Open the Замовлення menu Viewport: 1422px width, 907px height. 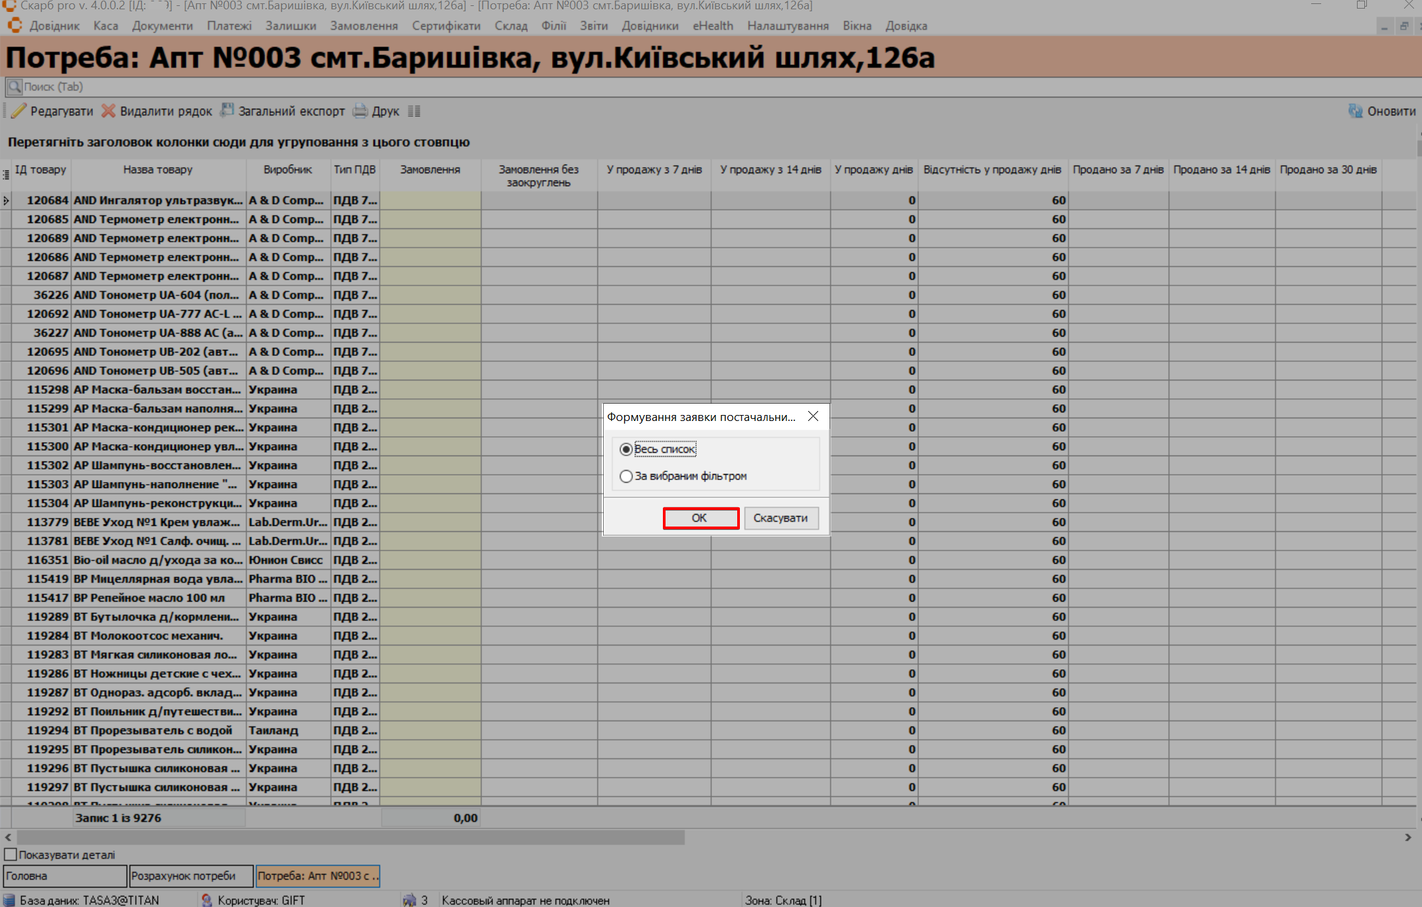pos(364,26)
